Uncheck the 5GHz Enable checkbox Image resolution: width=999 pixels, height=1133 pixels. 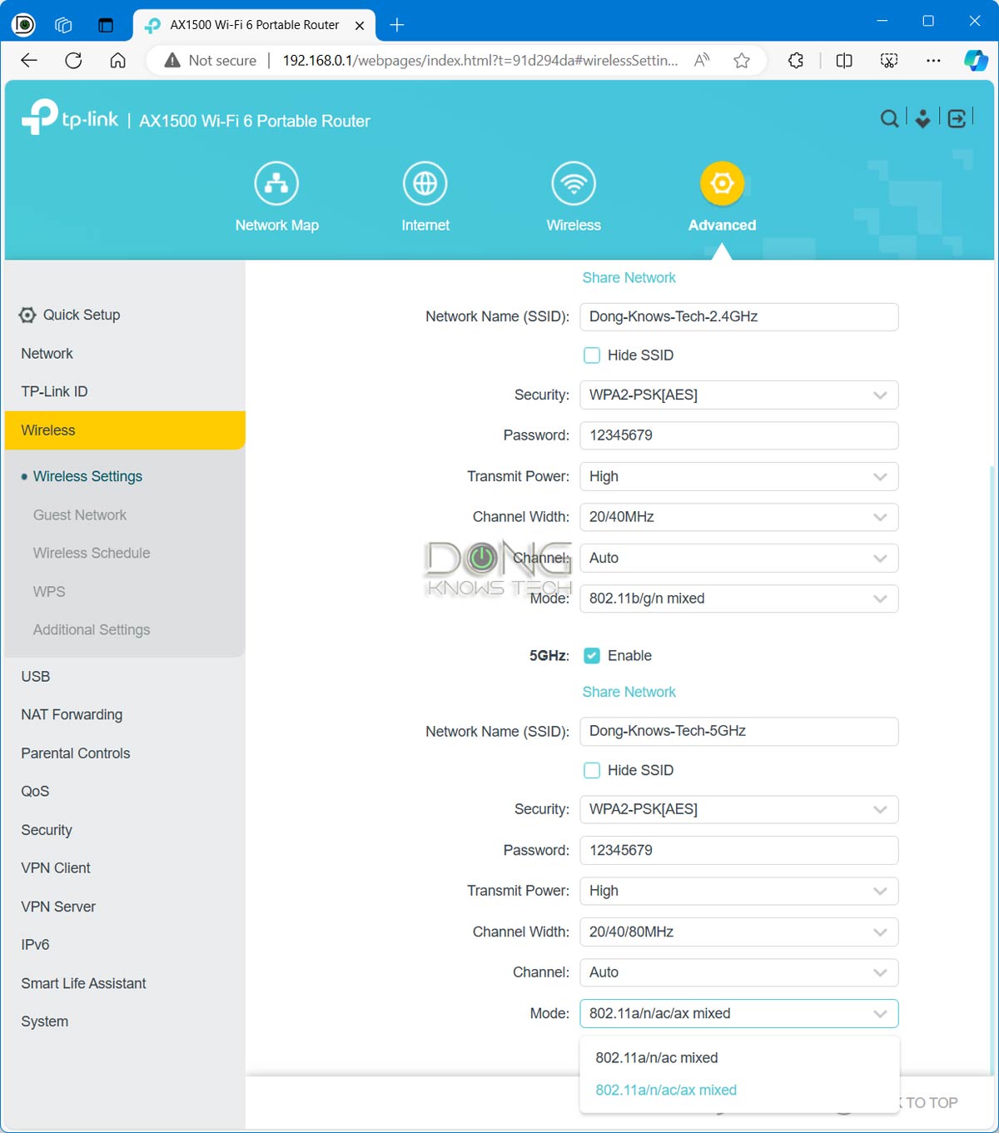592,656
